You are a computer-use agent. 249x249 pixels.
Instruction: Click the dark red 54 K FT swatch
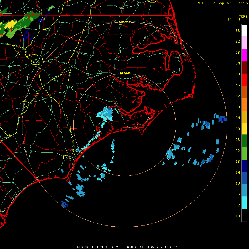tap(244, 68)
